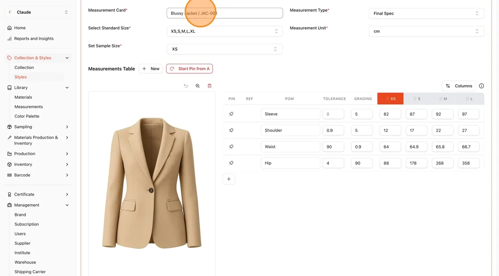Click the Waist M value field showing 65.8

[442, 147]
